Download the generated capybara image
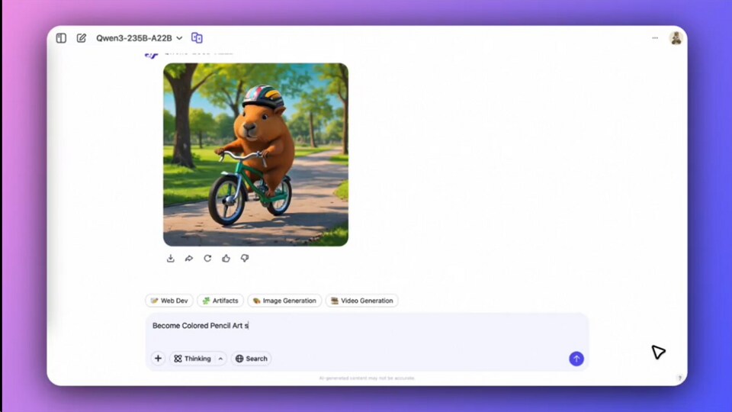 point(170,259)
